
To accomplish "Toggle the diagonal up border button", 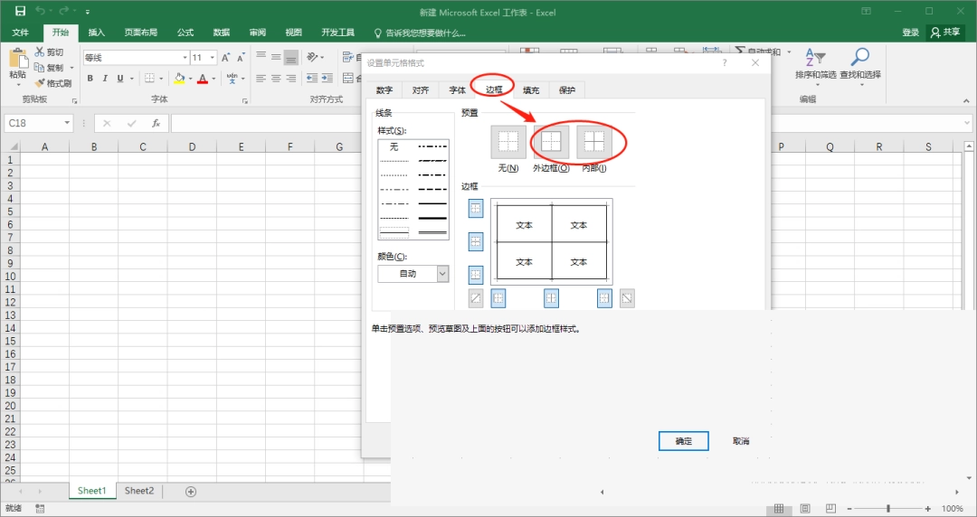I will click(476, 298).
